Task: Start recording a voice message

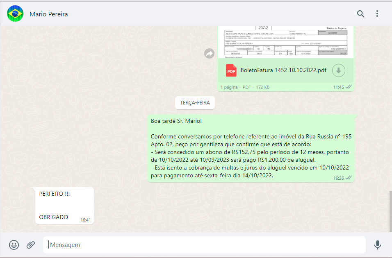Action: (x=377, y=245)
